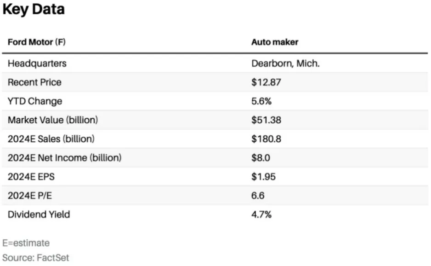Select the Recent Price row label
This screenshot has width=431, height=266.
click(34, 82)
